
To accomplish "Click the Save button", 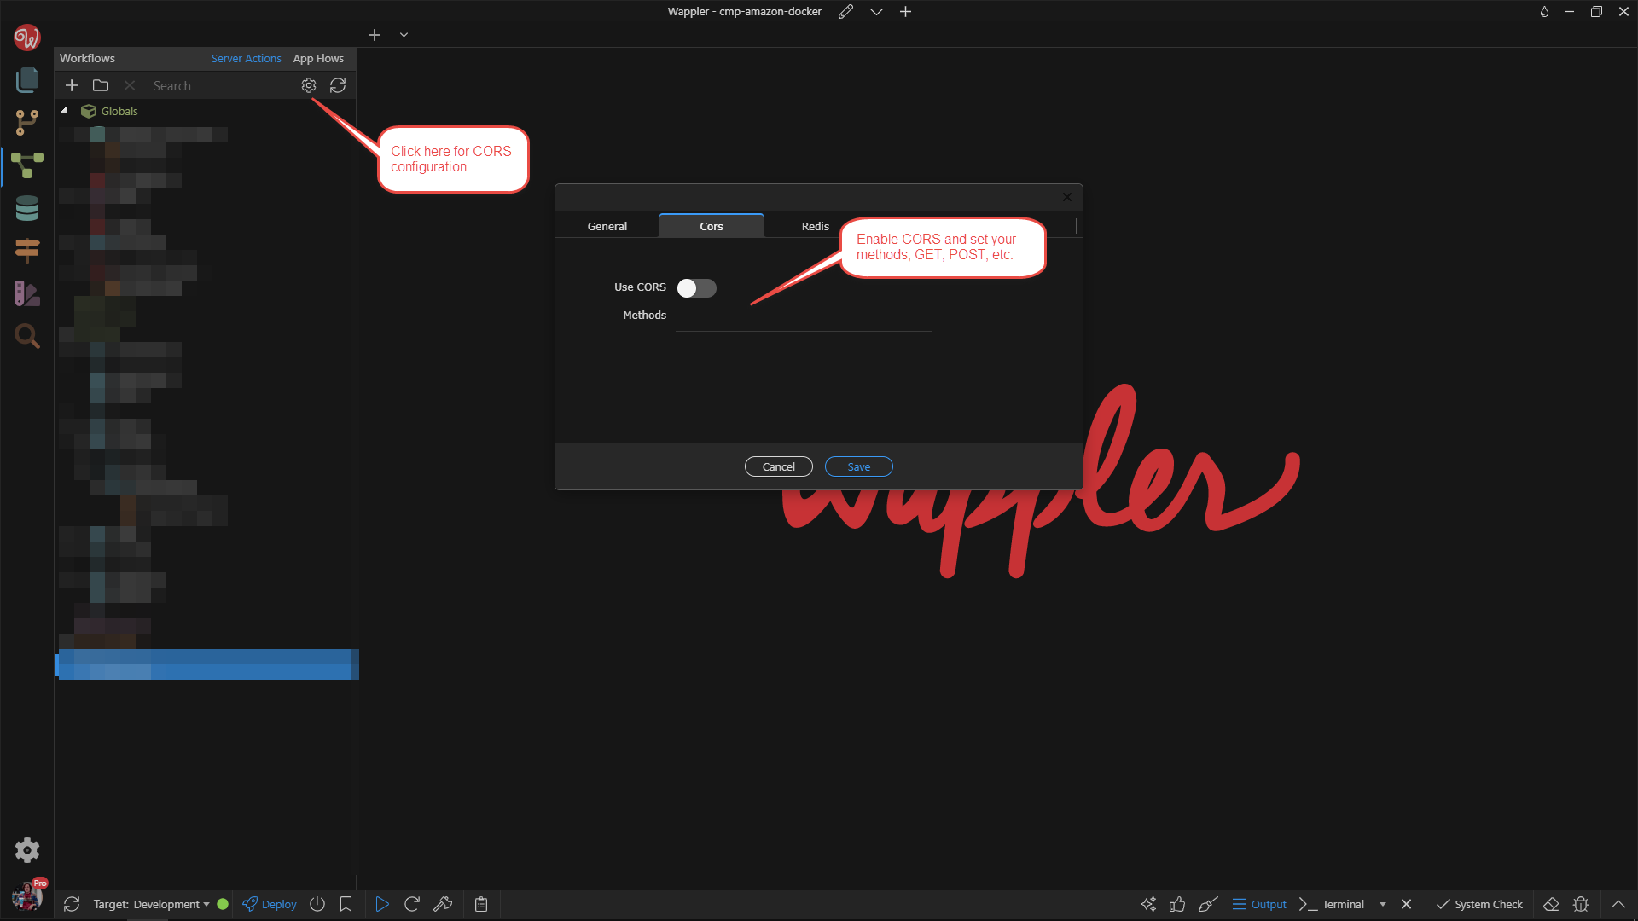I will (858, 466).
